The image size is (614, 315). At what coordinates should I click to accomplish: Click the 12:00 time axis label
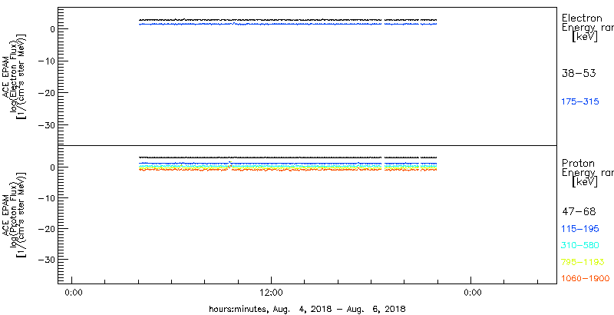pos(272,293)
